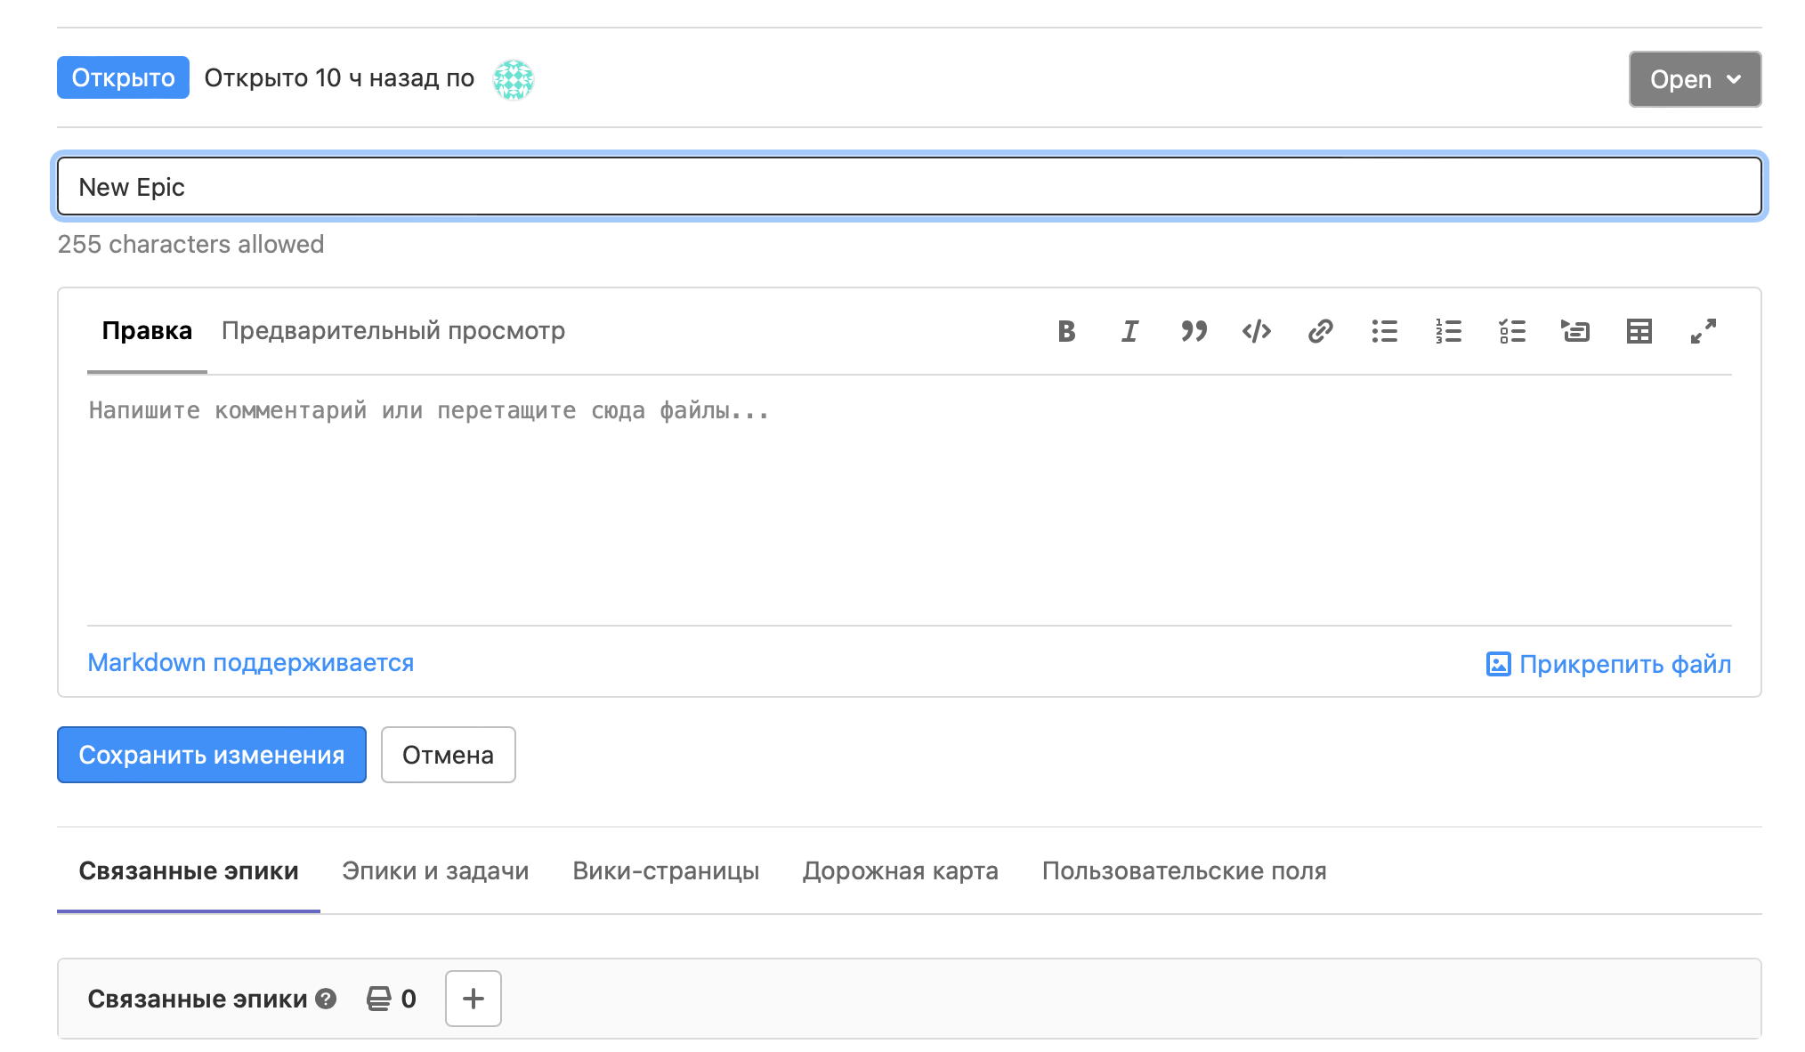The height and width of the screenshot is (1052, 1805).
Task: Open the Дорожная карта tab
Action: click(x=900, y=870)
